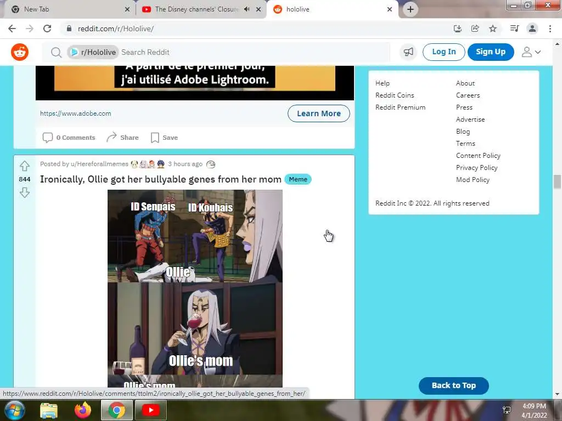Open the Reddit Coins link
Image resolution: width=562 pixels, height=421 pixels.
point(395,95)
